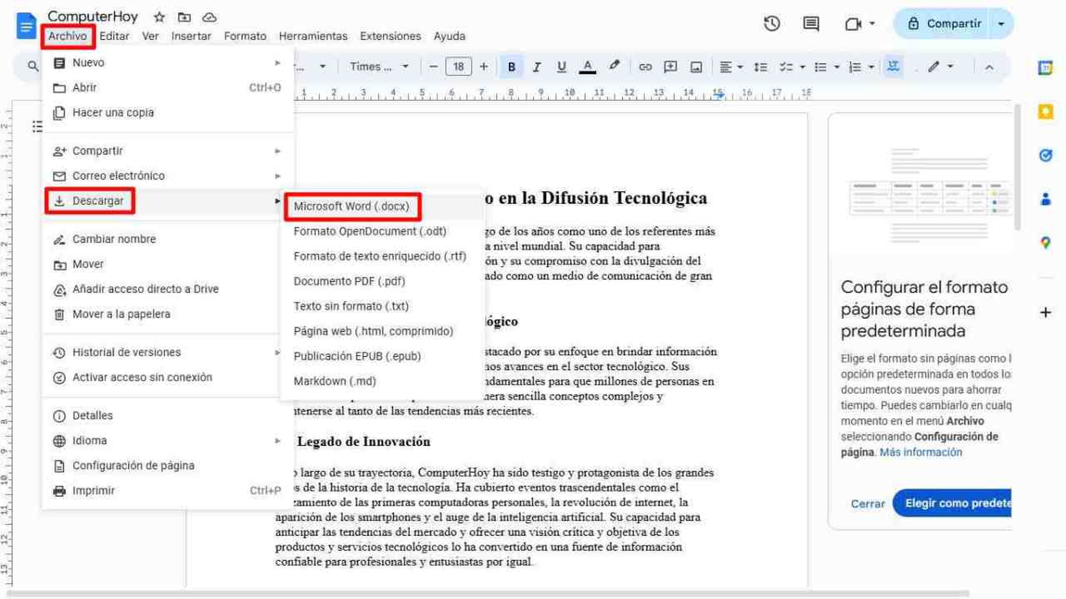Open editing mode pencil dropdown
1066x599 pixels.
click(940, 67)
